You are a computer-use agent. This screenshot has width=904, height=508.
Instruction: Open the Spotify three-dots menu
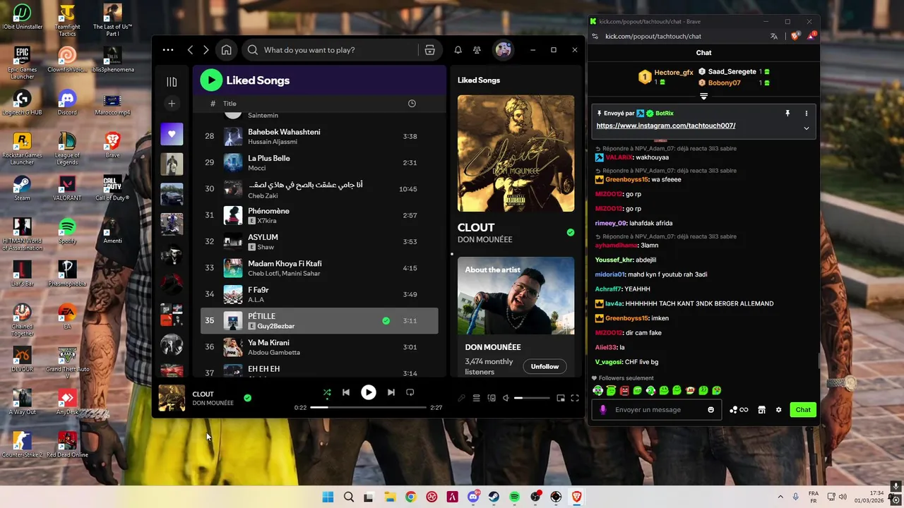(x=167, y=50)
